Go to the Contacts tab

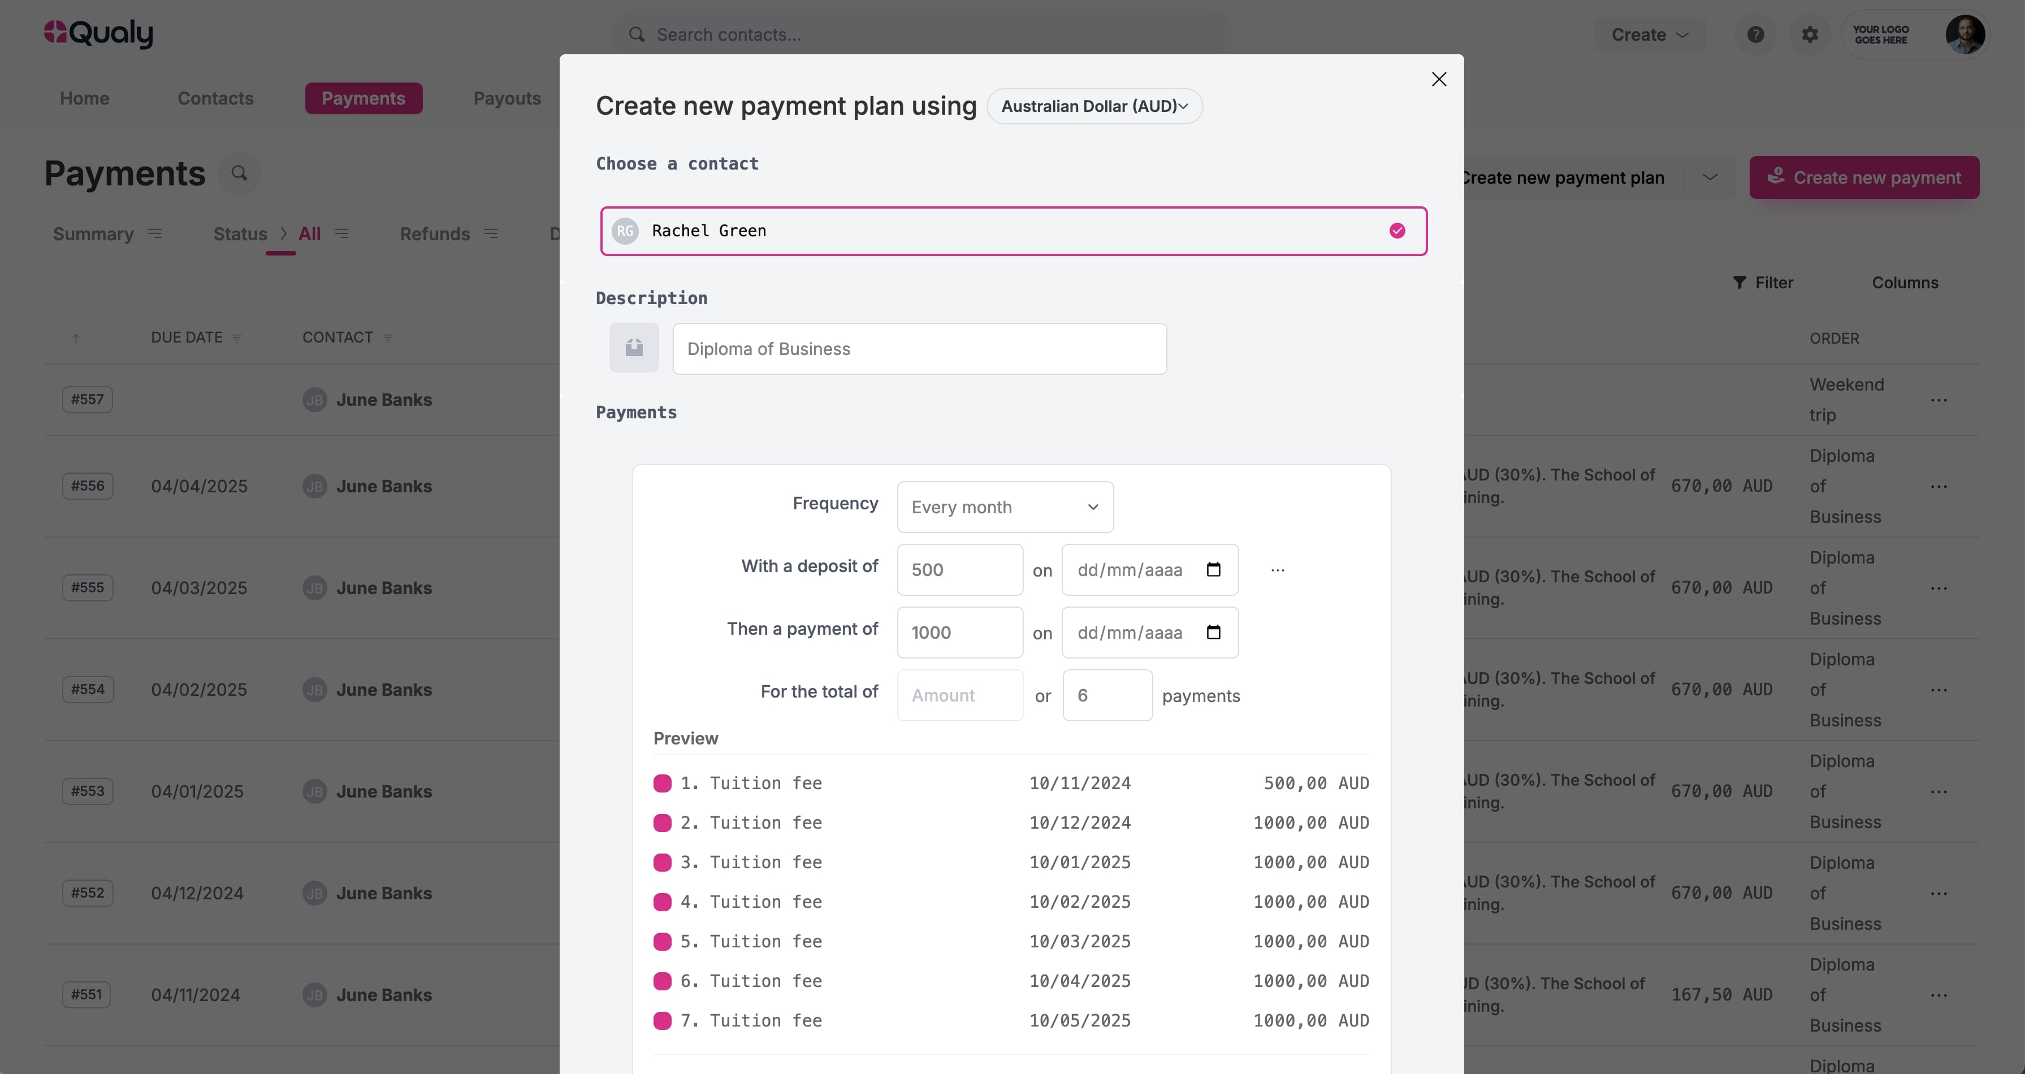click(x=215, y=98)
